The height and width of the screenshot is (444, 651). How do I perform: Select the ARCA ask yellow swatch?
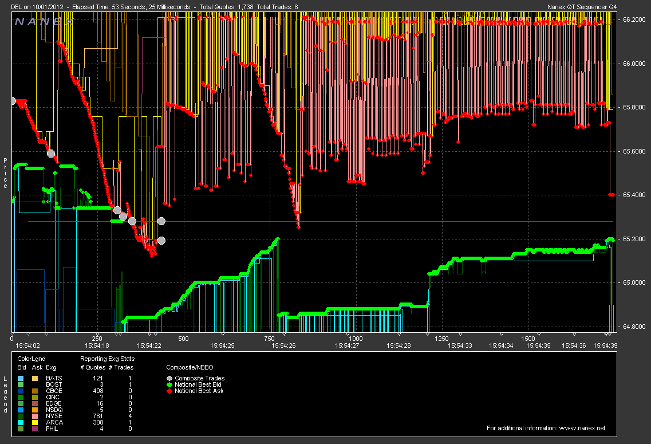36,422
